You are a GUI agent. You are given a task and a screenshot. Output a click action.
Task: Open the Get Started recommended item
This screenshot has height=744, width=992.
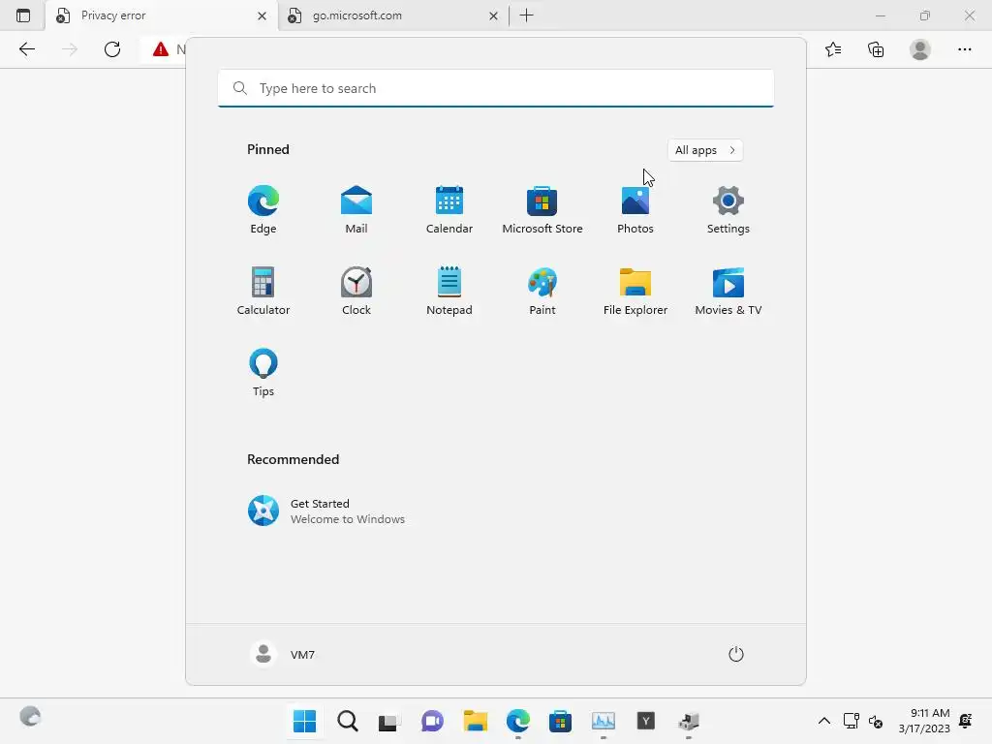click(x=325, y=511)
